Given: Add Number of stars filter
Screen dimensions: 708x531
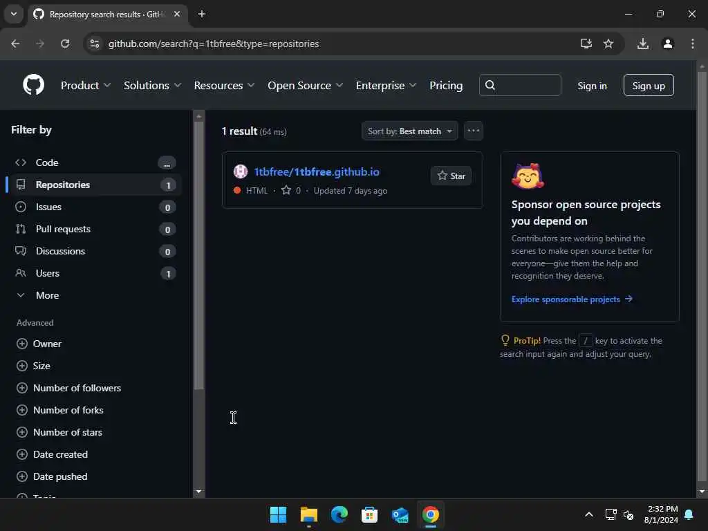Looking at the screenshot, I should click(x=59, y=432).
